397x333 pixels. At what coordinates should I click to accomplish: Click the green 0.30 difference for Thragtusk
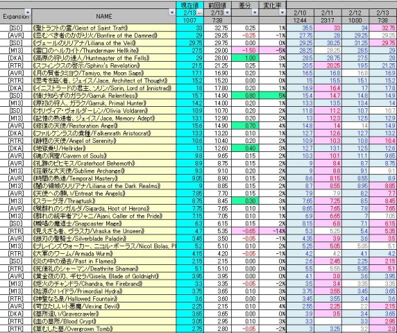(x=245, y=201)
